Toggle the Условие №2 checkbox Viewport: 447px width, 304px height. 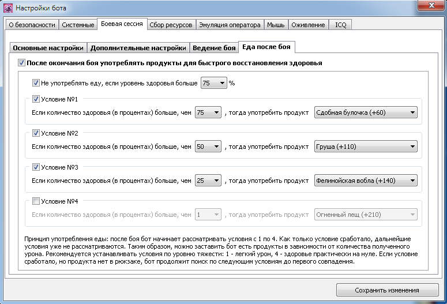(x=36, y=133)
